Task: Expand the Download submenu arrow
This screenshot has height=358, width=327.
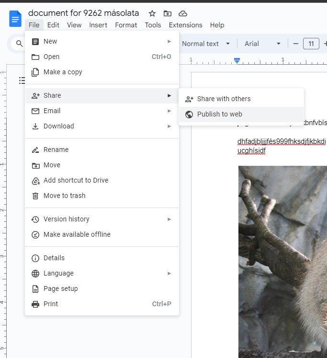Action: [169, 126]
